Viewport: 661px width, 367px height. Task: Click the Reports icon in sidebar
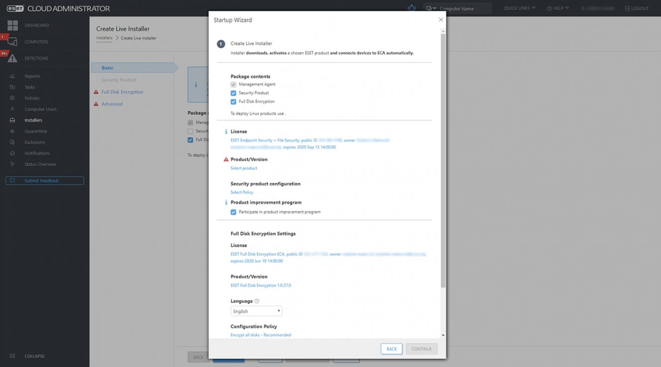tap(12, 76)
